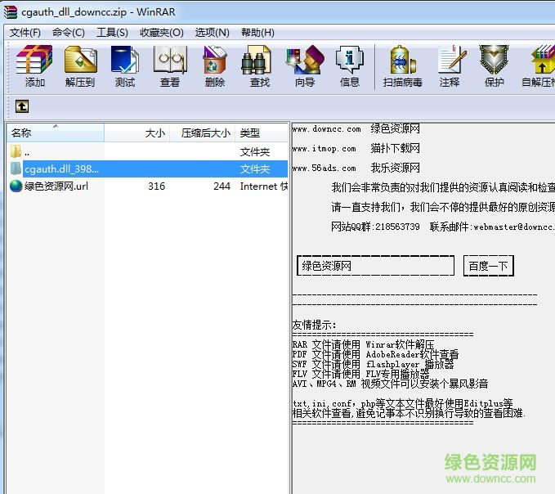Click the SFX (自解压) toolbar icon
This screenshot has width=555, height=494.
coord(539,66)
